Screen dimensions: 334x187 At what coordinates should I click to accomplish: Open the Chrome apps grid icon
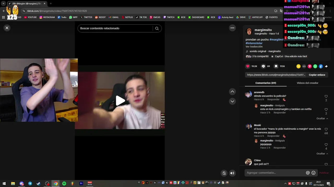pos(3,17)
